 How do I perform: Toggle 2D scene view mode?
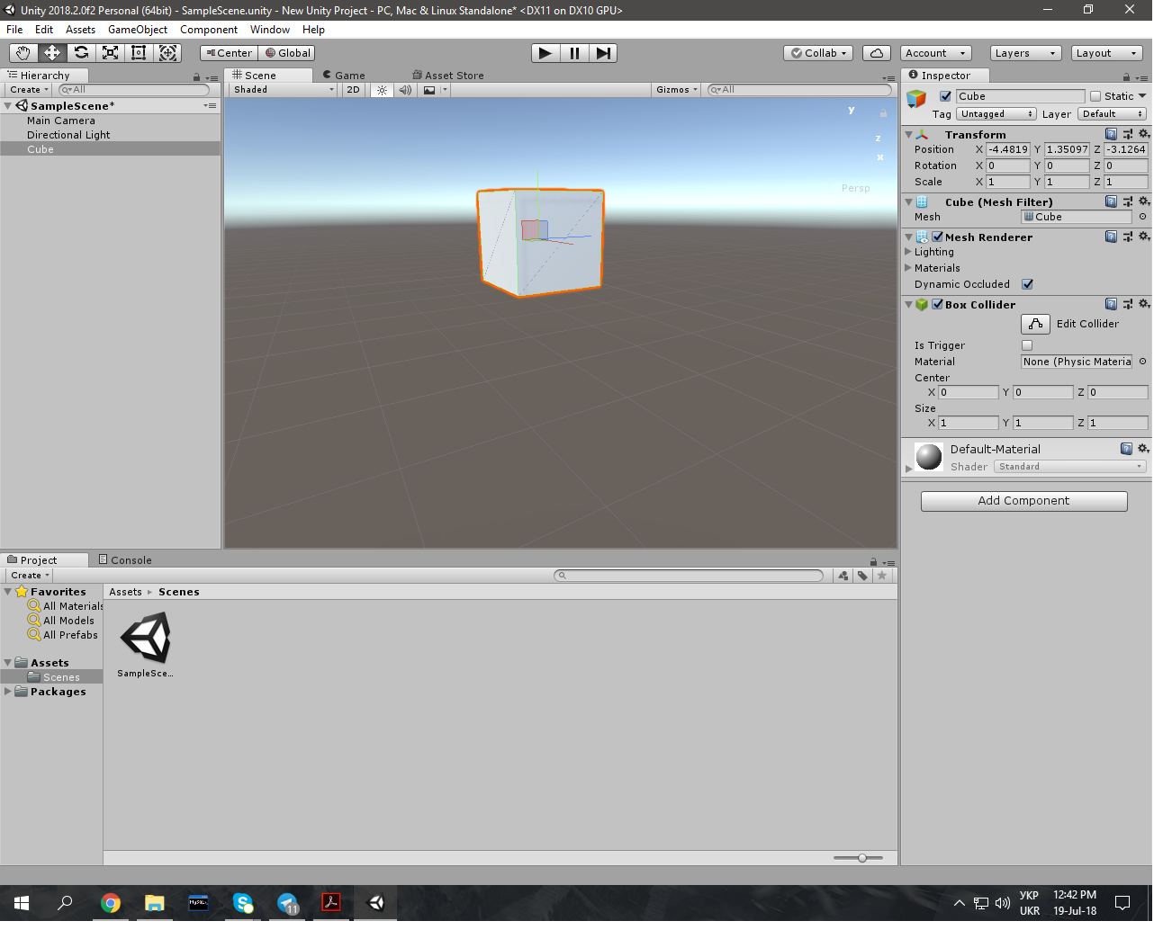[x=353, y=90]
